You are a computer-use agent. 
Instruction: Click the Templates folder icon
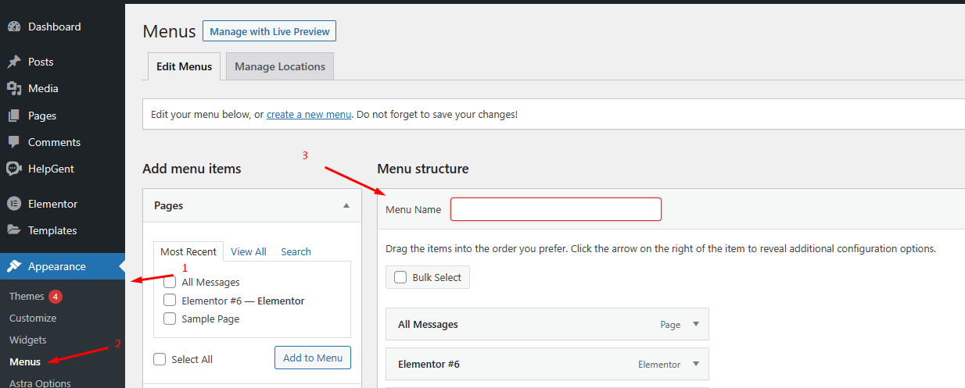point(14,230)
